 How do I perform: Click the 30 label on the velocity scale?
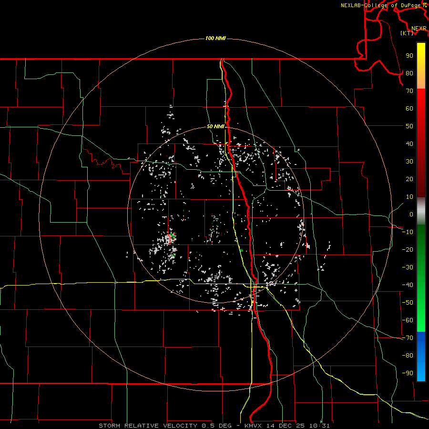click(409, 162)
